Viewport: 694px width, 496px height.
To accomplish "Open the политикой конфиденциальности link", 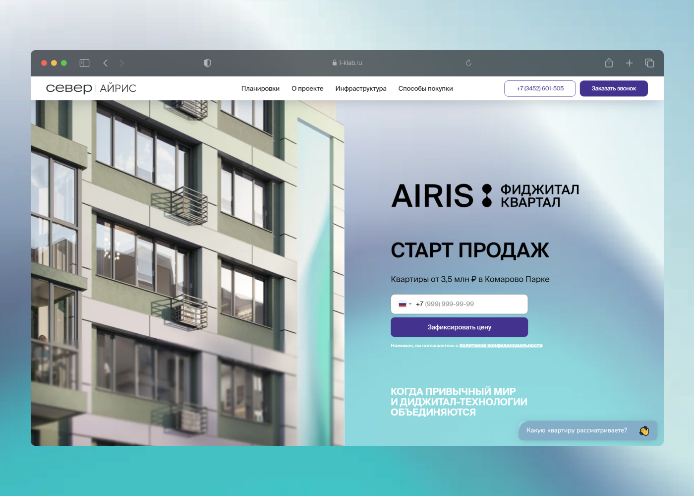I will 501,346.
